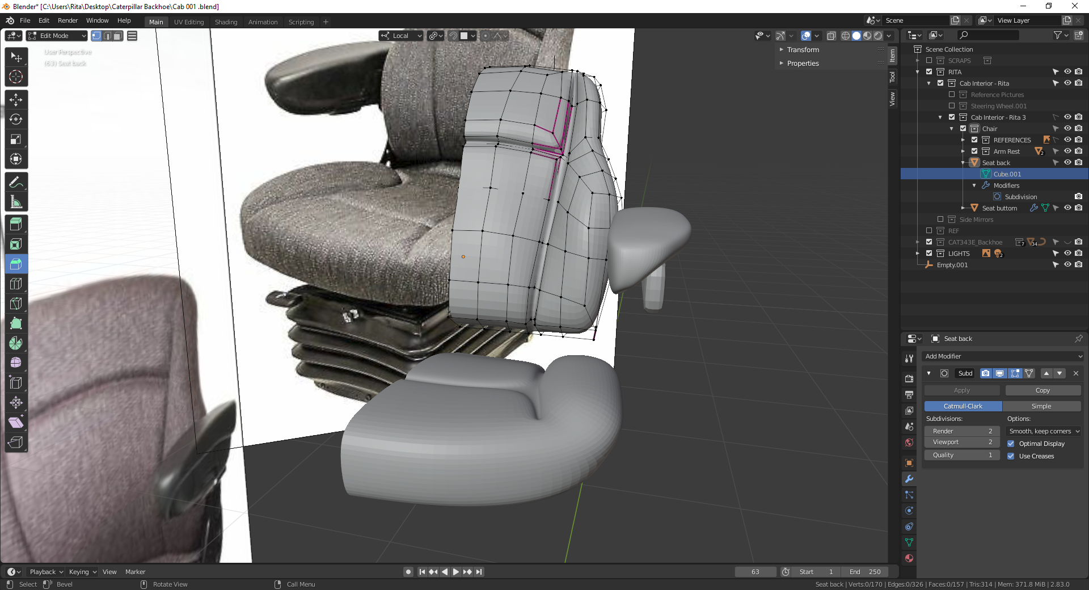Select the Catmull-Clark subdivision type

pyautogui.click(x=963, y=406)
